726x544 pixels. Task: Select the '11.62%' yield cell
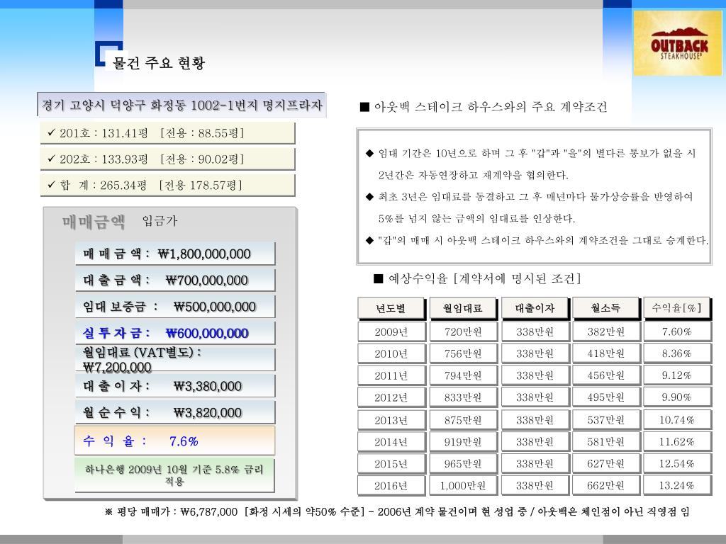tap(677, 441)
